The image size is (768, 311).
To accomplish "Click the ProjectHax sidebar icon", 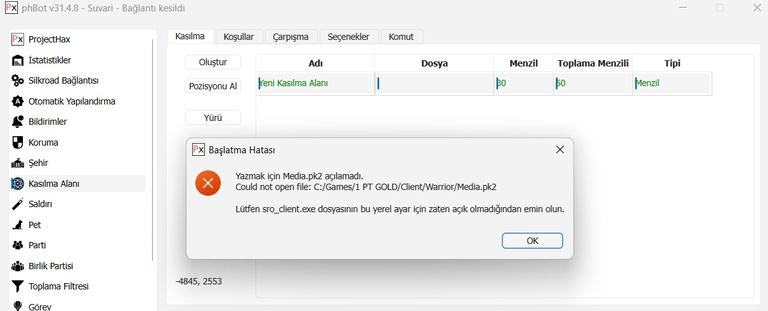I will tap(18, 39).
